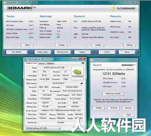Open the Sensors tab in GPU-Z
Screen dimensions: 151x136
[42, 63]
